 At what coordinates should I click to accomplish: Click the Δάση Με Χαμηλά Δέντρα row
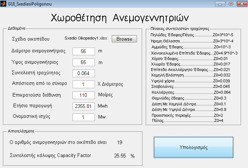pos(189,104)
